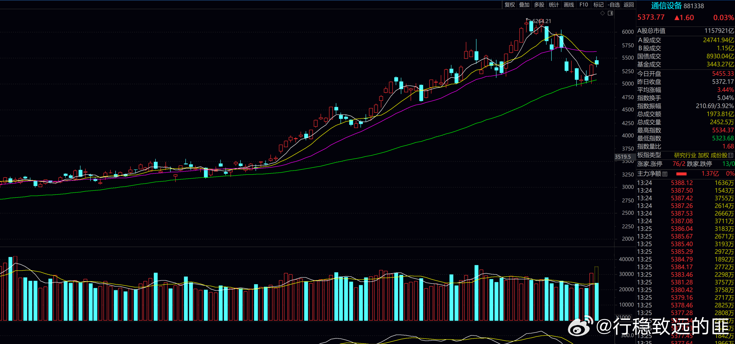735x344 pixels.
Task: Open the F10 info page
Action: [583, 5]
